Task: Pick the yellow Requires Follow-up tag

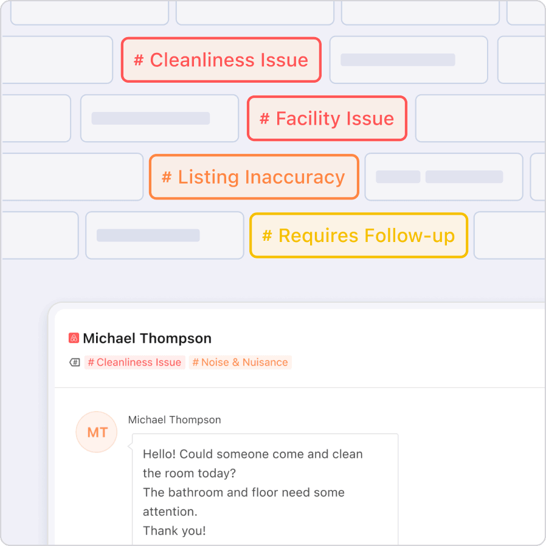Action: pos(358,236)
